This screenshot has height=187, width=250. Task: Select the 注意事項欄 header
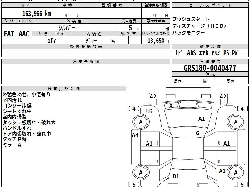(x=86, y=61)
